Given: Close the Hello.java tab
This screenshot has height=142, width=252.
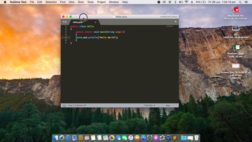Looking at the screenshot, I should tap(95, 22).
